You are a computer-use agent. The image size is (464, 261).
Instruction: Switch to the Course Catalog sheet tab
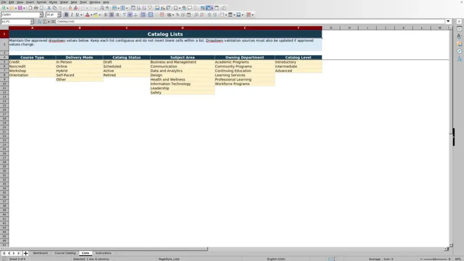[65, 253]
